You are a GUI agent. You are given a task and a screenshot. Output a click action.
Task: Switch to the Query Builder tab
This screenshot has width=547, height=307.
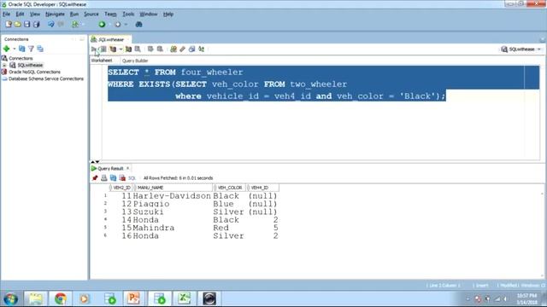click(135, 61)
